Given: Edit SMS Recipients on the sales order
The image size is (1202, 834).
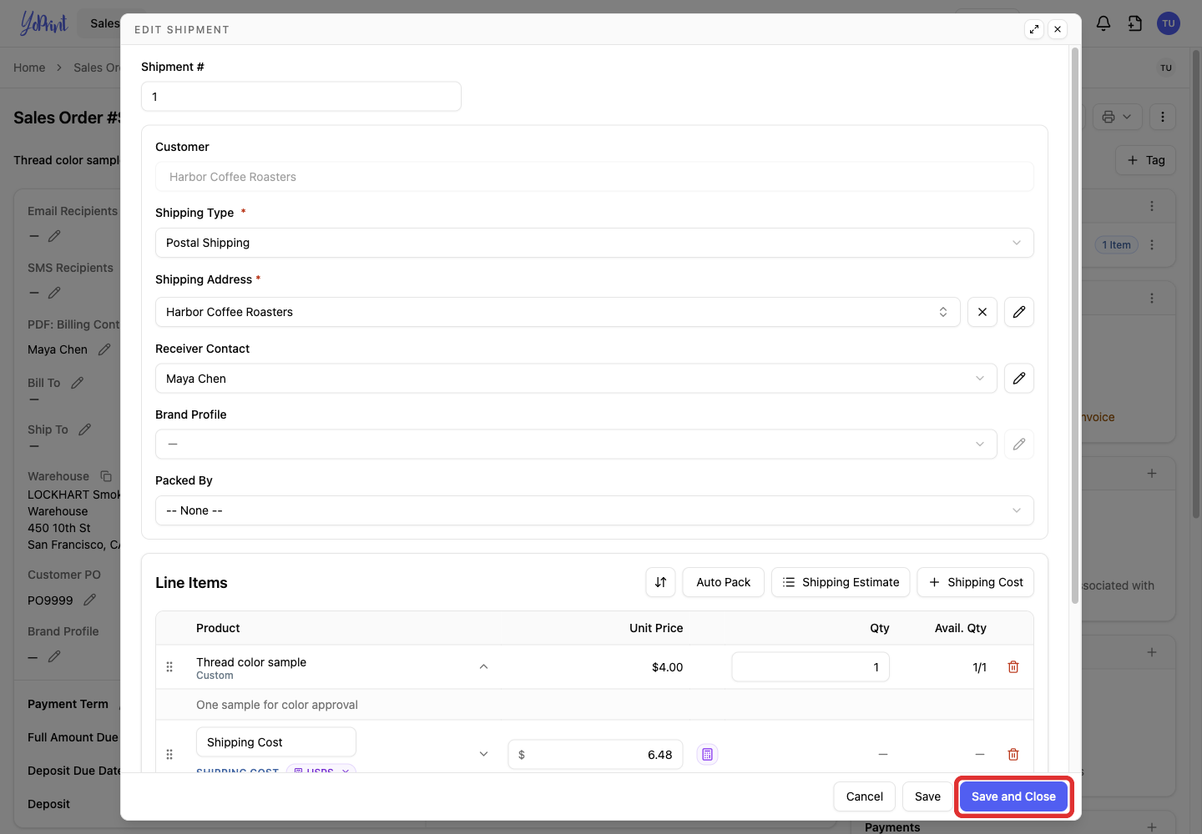Looking at the screenshot, I should pos(54,293).
